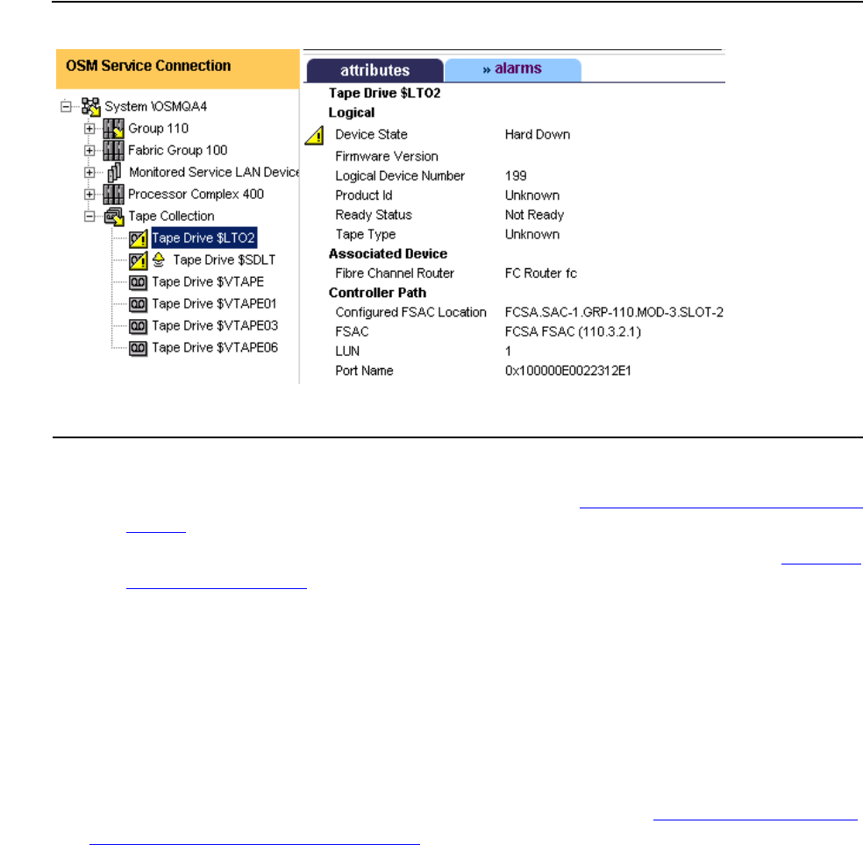Click the Not Ready status value
The image size is (863, 845).
(x=534, y=215)
